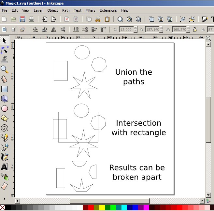
Task: Click the no-paint X swatch
Action: click(3, 207)
